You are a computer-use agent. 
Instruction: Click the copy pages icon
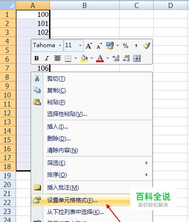[x=37, y=90]
